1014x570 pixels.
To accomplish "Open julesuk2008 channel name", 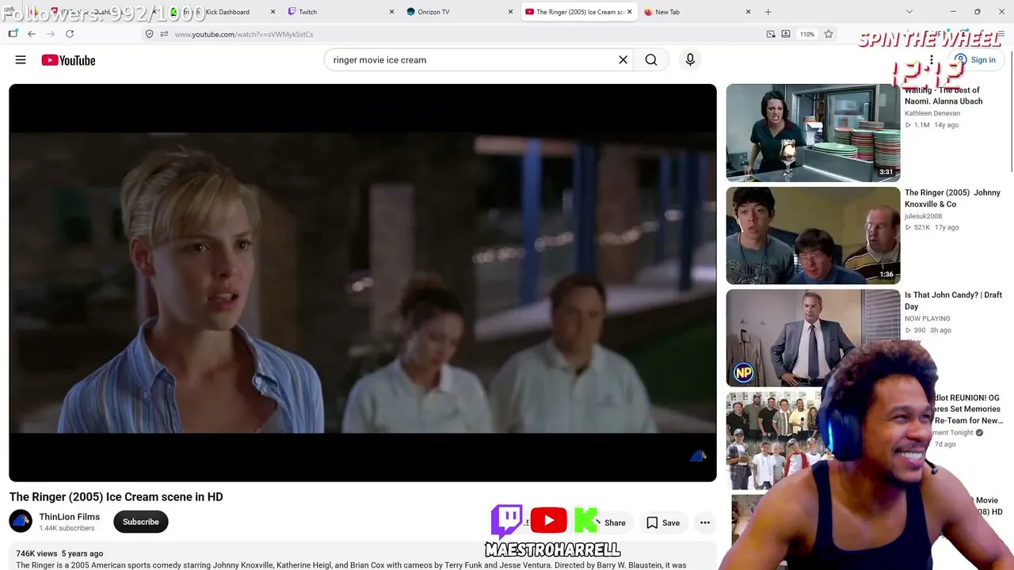I will pos(923,216).
